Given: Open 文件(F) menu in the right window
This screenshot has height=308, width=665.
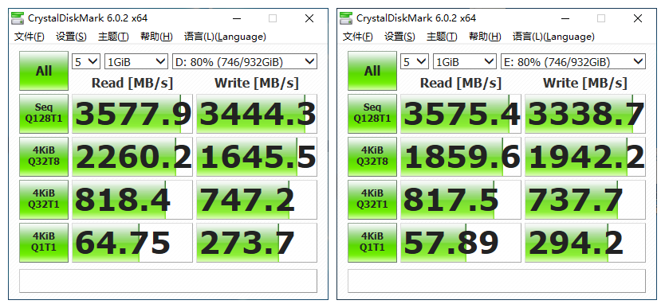Looking at the screenshot, I should point(358,37).
